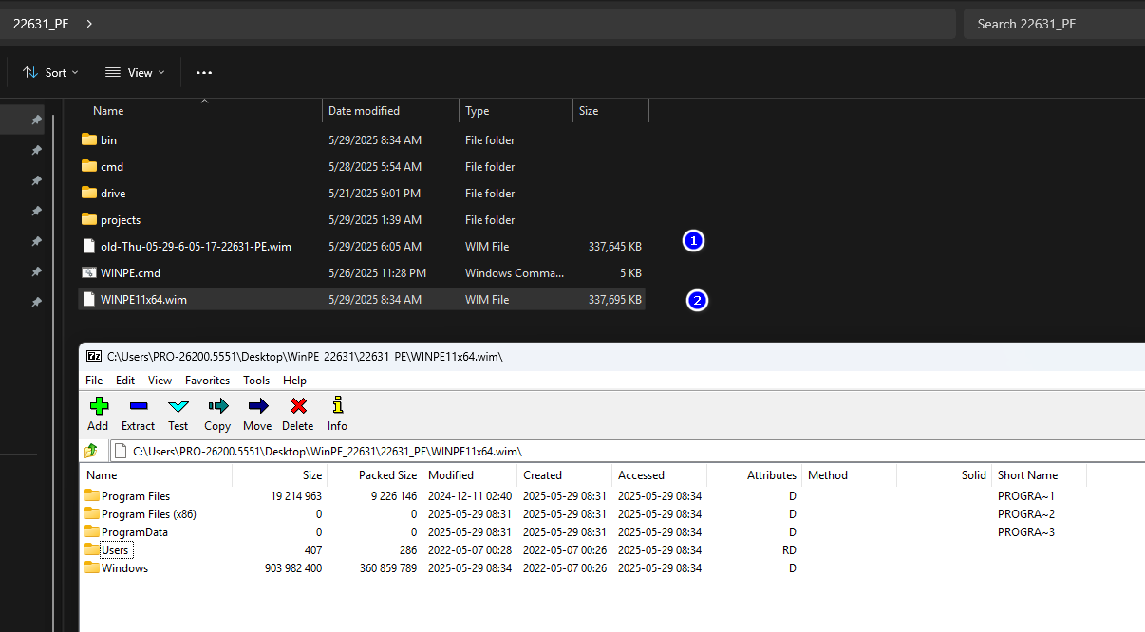
Task: Open the Edit menu in 7-Zip
Action: [125, 380]
